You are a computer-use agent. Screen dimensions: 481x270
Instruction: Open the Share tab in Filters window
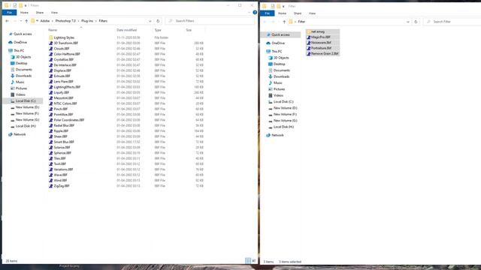point(40,13)
